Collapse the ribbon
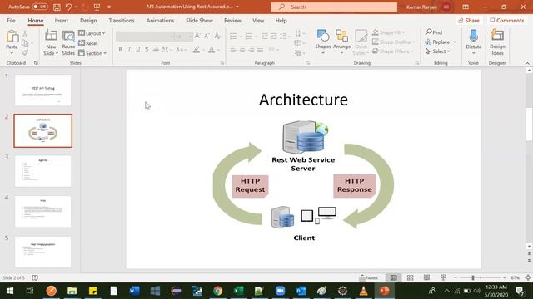Screen dimensions: 533x299 click(x=527, y=63)
